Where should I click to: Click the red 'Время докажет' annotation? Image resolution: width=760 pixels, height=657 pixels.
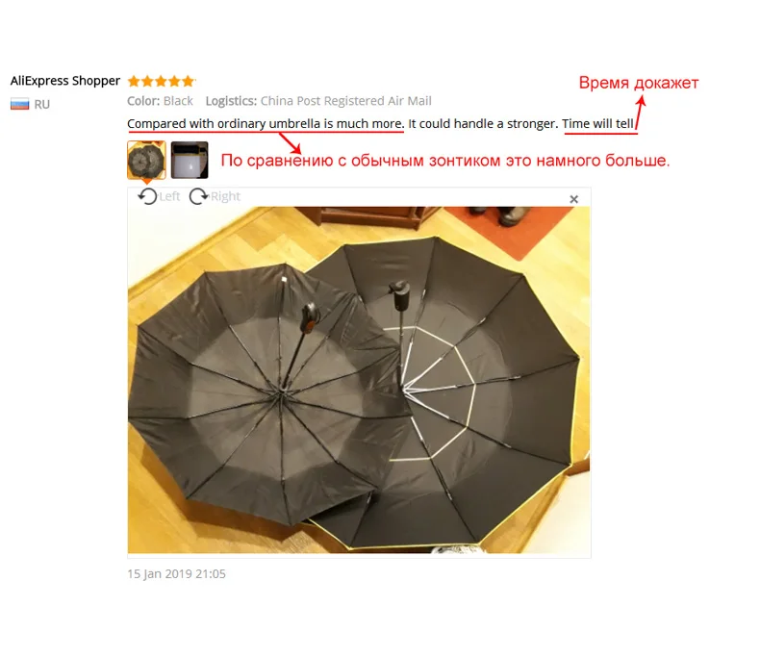coord(639,83)
